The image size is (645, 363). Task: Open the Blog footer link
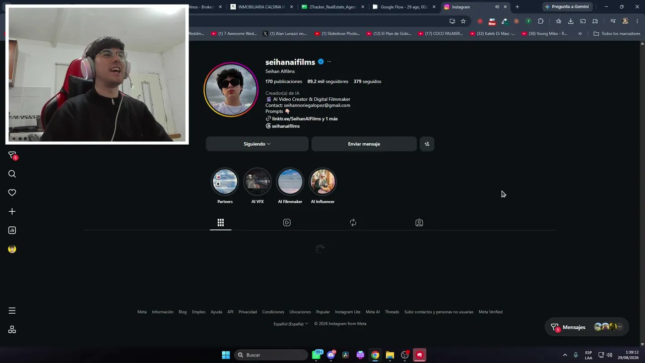[182, 312]
